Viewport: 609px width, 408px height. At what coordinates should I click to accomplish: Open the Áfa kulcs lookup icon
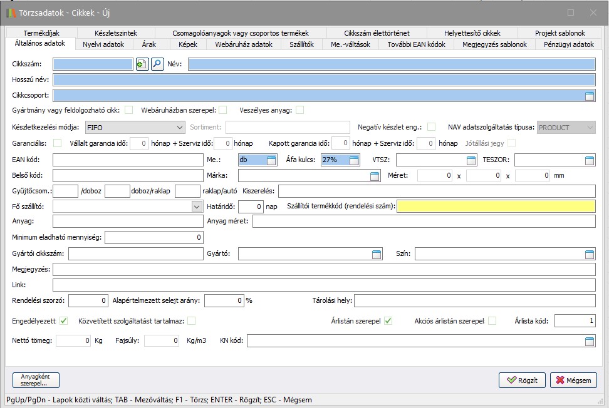point(354,160)
